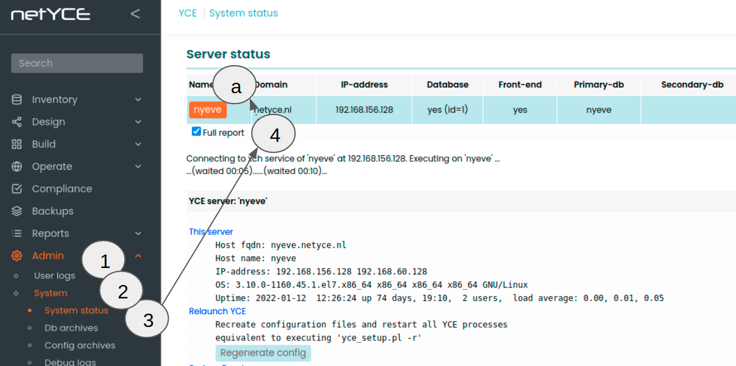
Task: Click the Database column header
Action: [x=447, y=85]
